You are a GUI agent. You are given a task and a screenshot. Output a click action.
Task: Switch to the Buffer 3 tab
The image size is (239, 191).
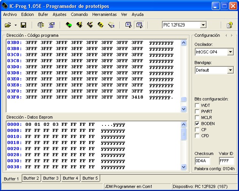(x=51, y=178)
